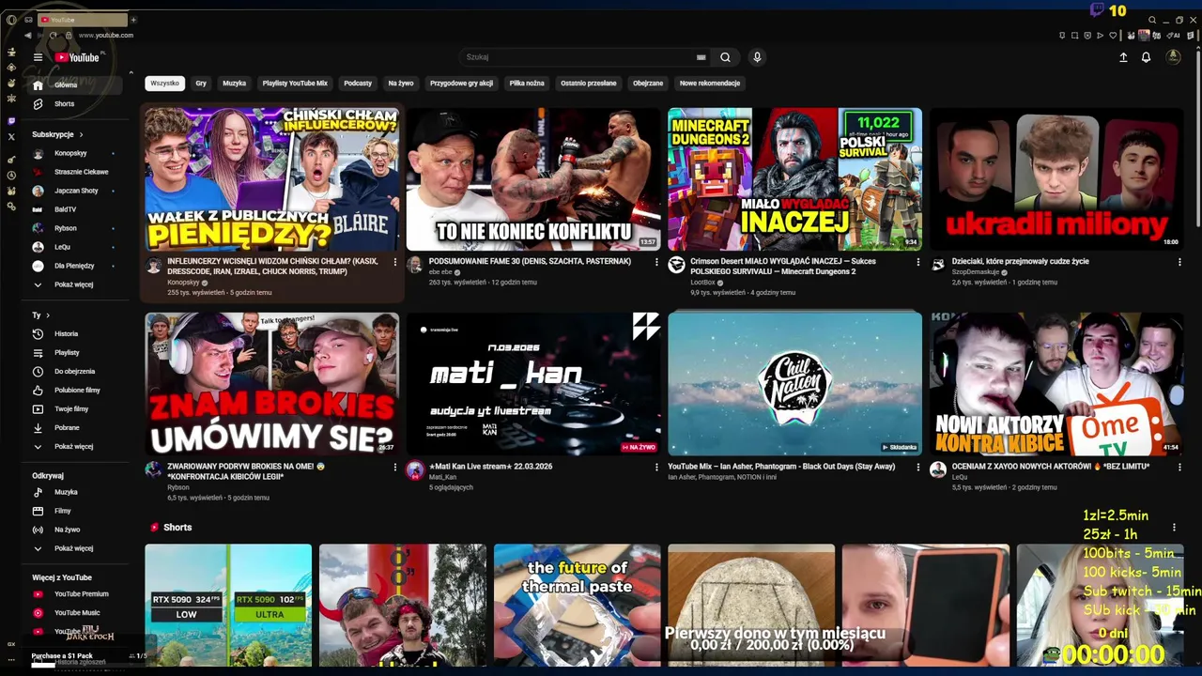Screen dimensions: 1202x676
Task: Start voice search with the microphone icon
Action: tap(757, 57)
